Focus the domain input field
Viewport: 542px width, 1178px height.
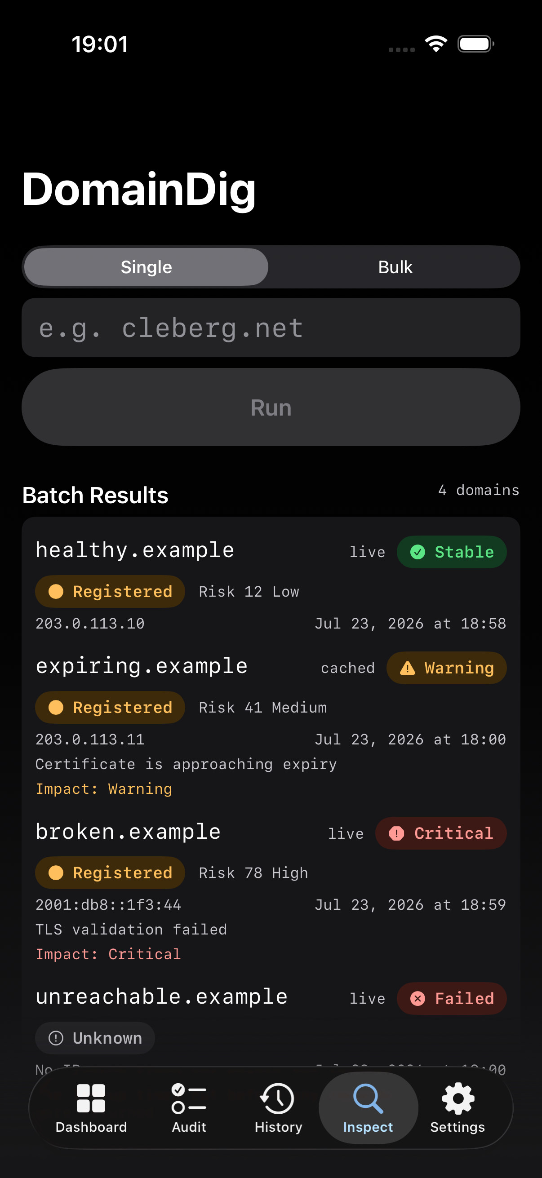[271, 328]
